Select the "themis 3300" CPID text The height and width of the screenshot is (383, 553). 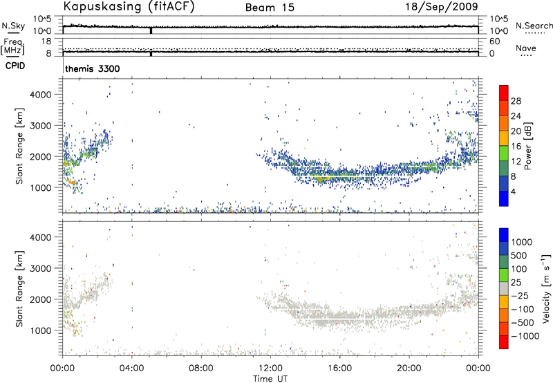(x=93, y=68)
